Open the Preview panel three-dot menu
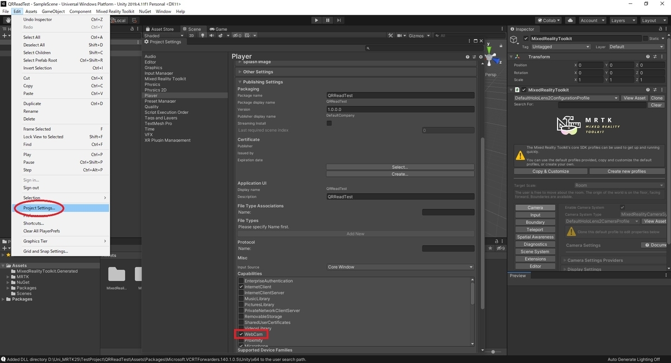This screenshot has width=671, height=363. point(667,275)
